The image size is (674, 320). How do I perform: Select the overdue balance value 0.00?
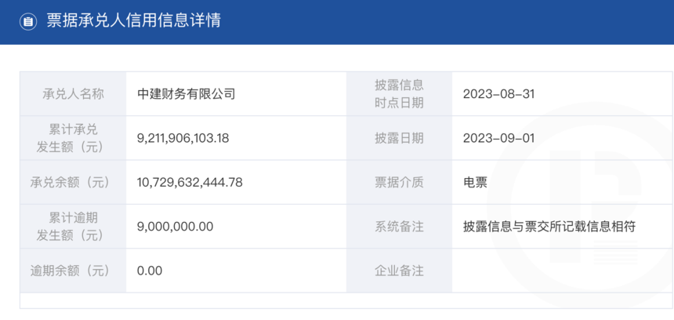coord(150,271)
